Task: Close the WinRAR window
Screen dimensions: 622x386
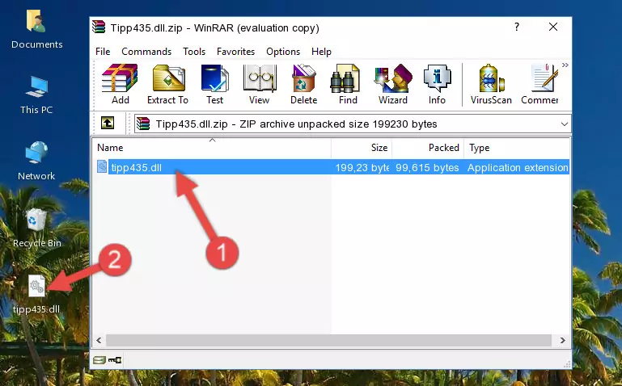Action: pos(553,27)
